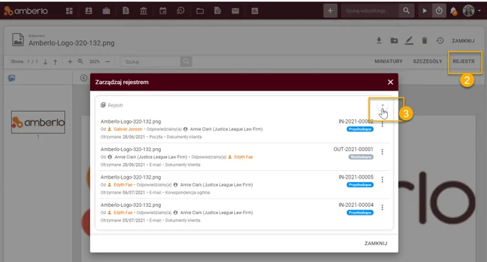Open document version history icon
Image resolution: width=487 pixels, height=262 pixels.
[x=440, y=40]
